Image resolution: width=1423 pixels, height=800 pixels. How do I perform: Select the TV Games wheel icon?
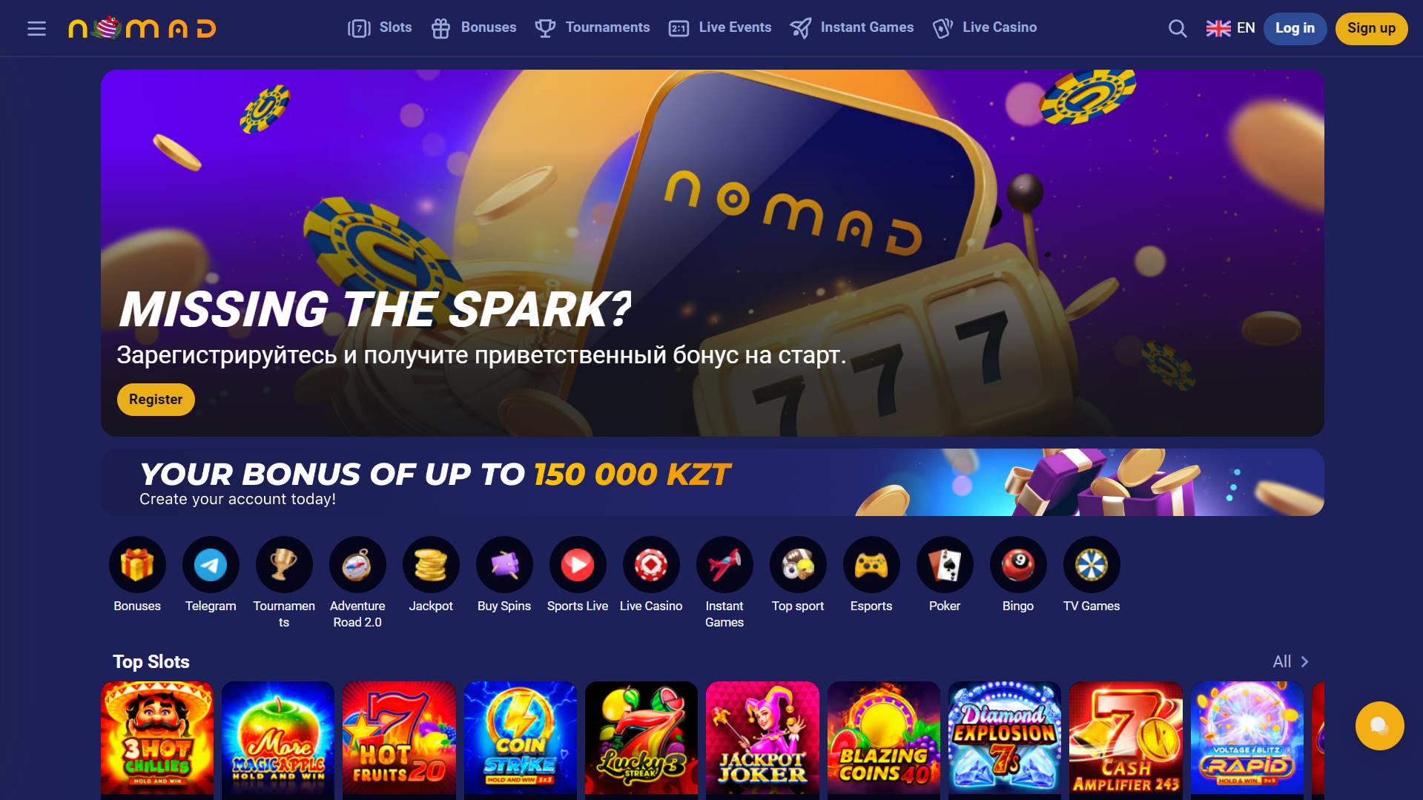1092,565
